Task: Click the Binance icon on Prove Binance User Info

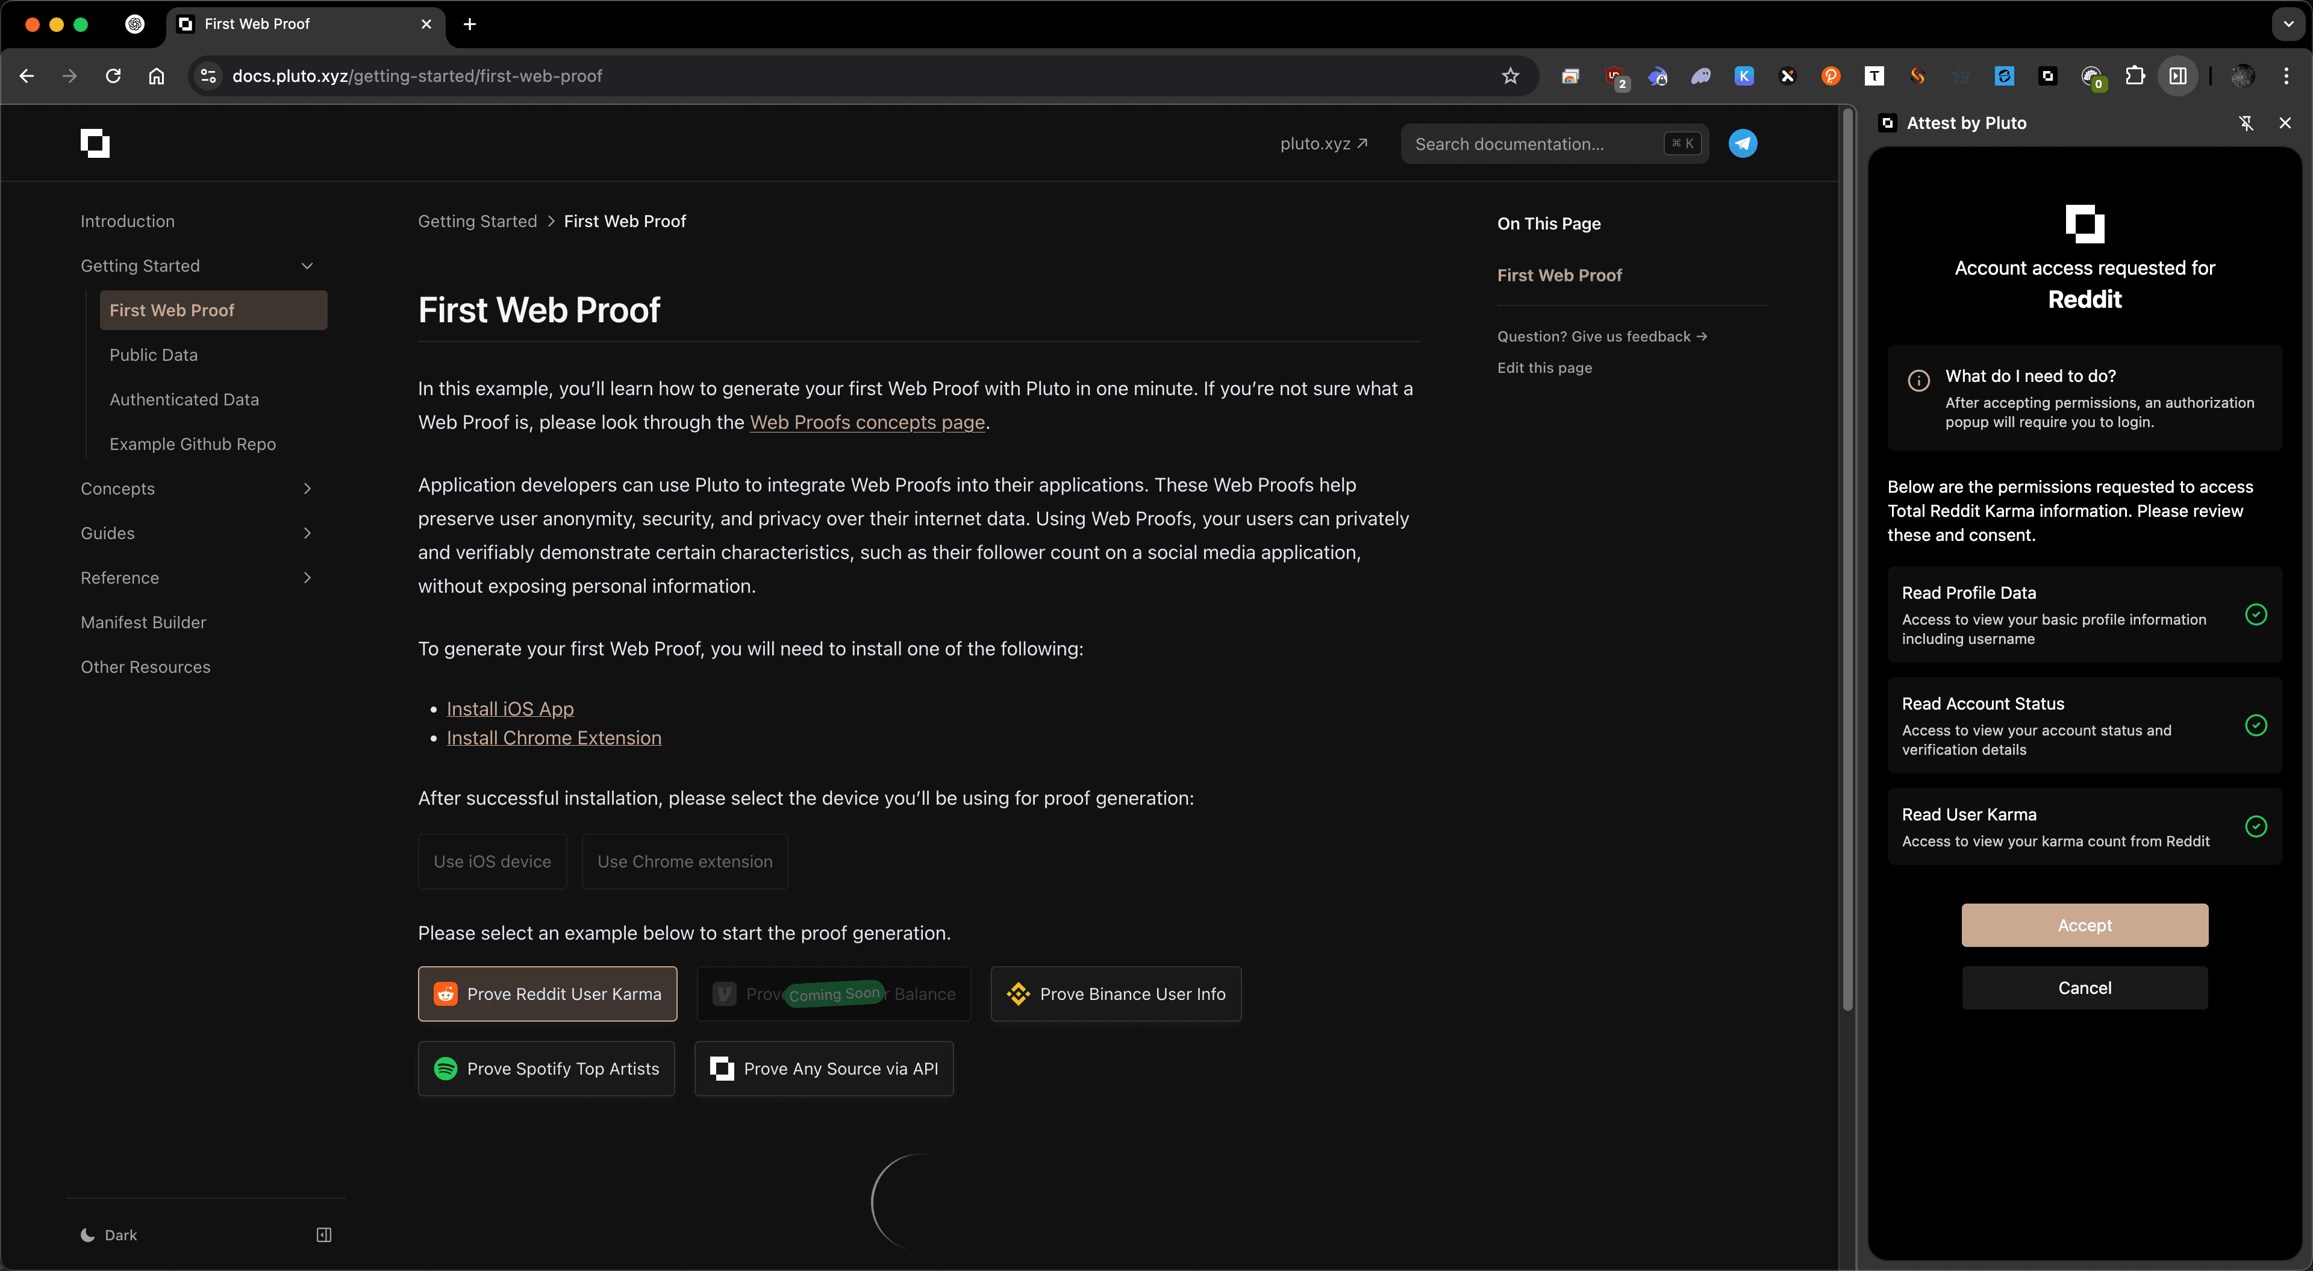Action: [1017, 993]
